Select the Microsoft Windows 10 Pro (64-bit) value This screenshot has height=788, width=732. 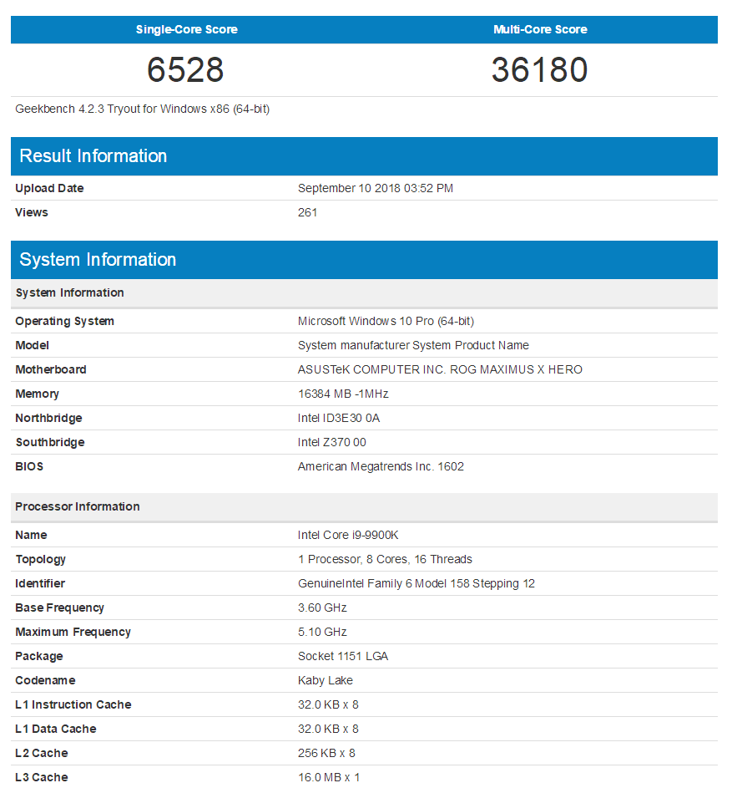point(386,321)
